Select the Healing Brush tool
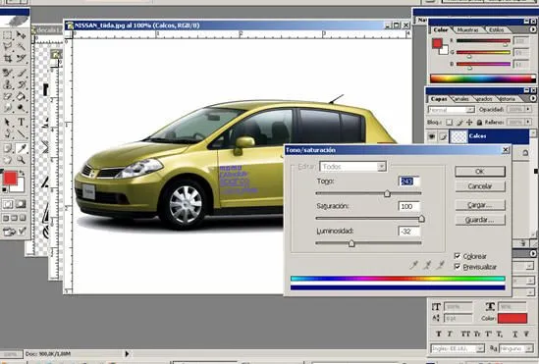539x364 pixels. (x=8, y=73)
